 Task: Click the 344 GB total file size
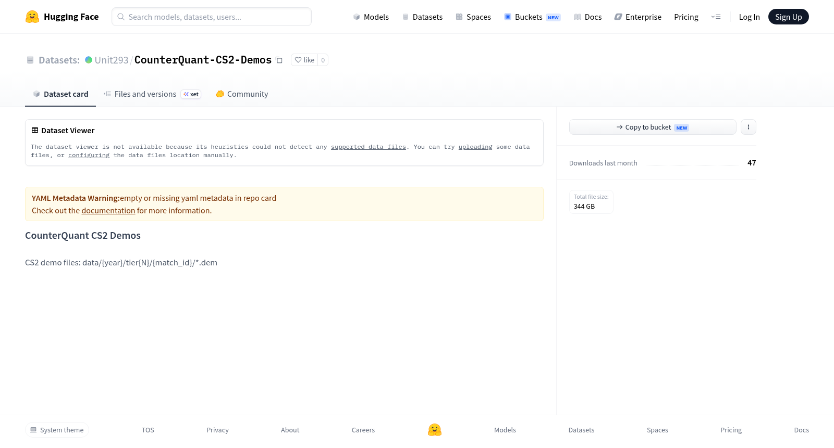(584, 206)
